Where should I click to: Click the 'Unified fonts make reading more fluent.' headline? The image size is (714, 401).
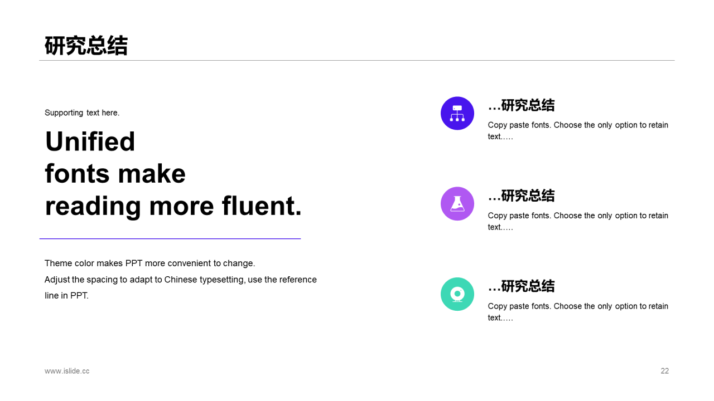pos(173,173)
